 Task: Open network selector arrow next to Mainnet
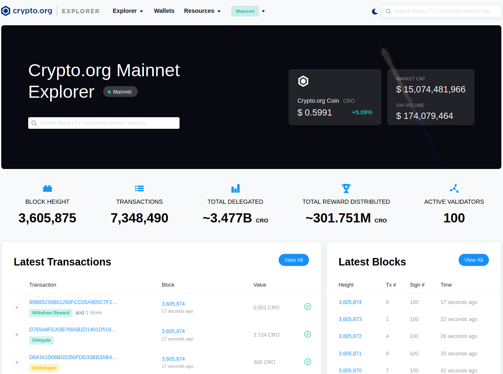[263, 11]
